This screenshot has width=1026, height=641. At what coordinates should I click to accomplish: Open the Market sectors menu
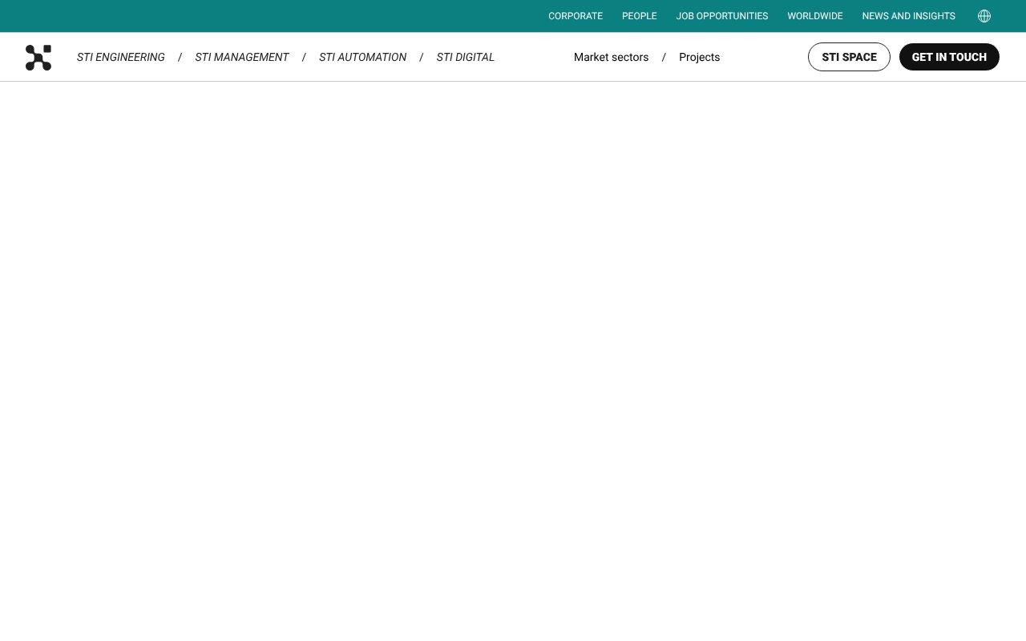(611, 57)
